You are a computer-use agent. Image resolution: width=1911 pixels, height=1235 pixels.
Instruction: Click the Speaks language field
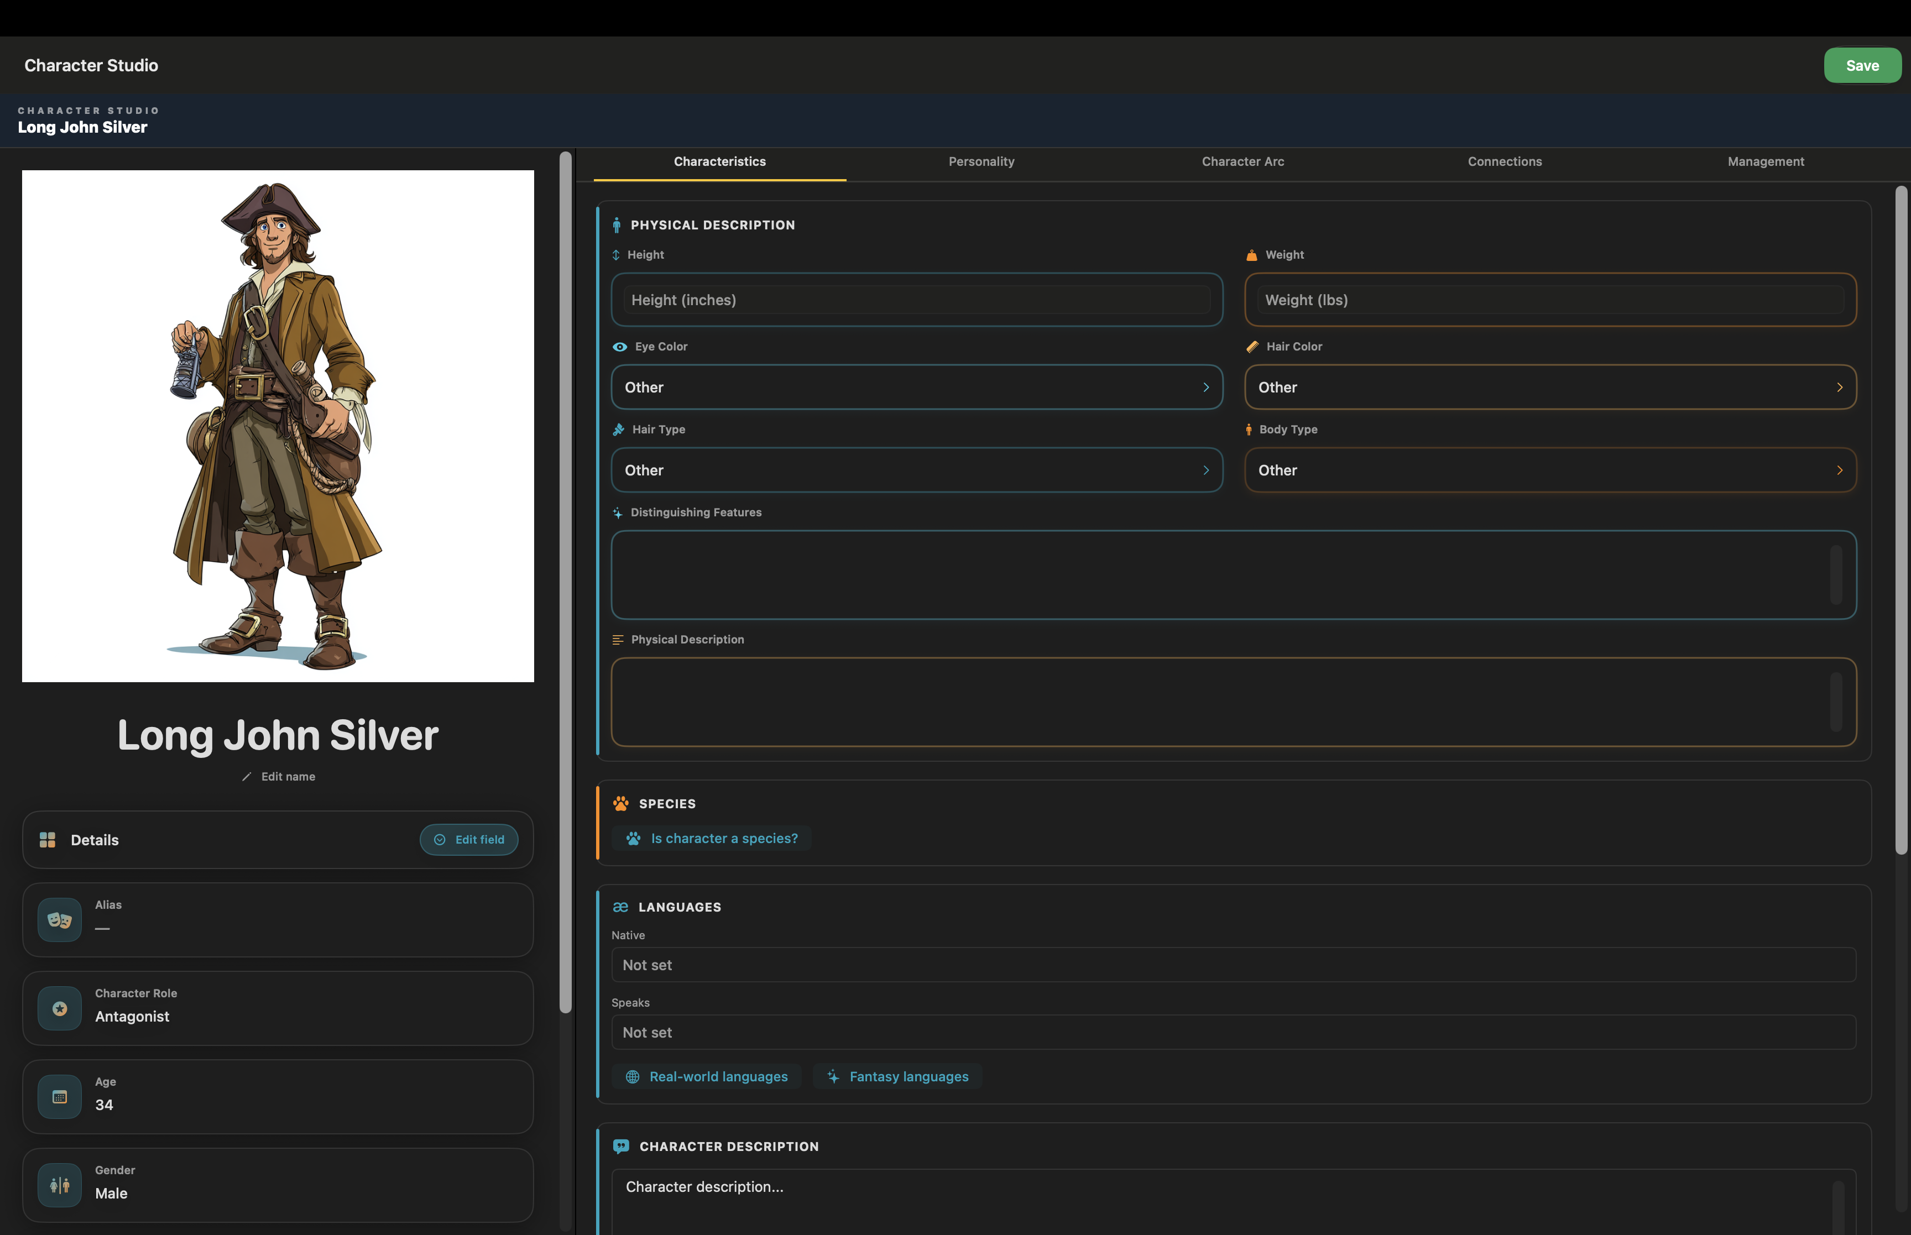[1234, 1033]
